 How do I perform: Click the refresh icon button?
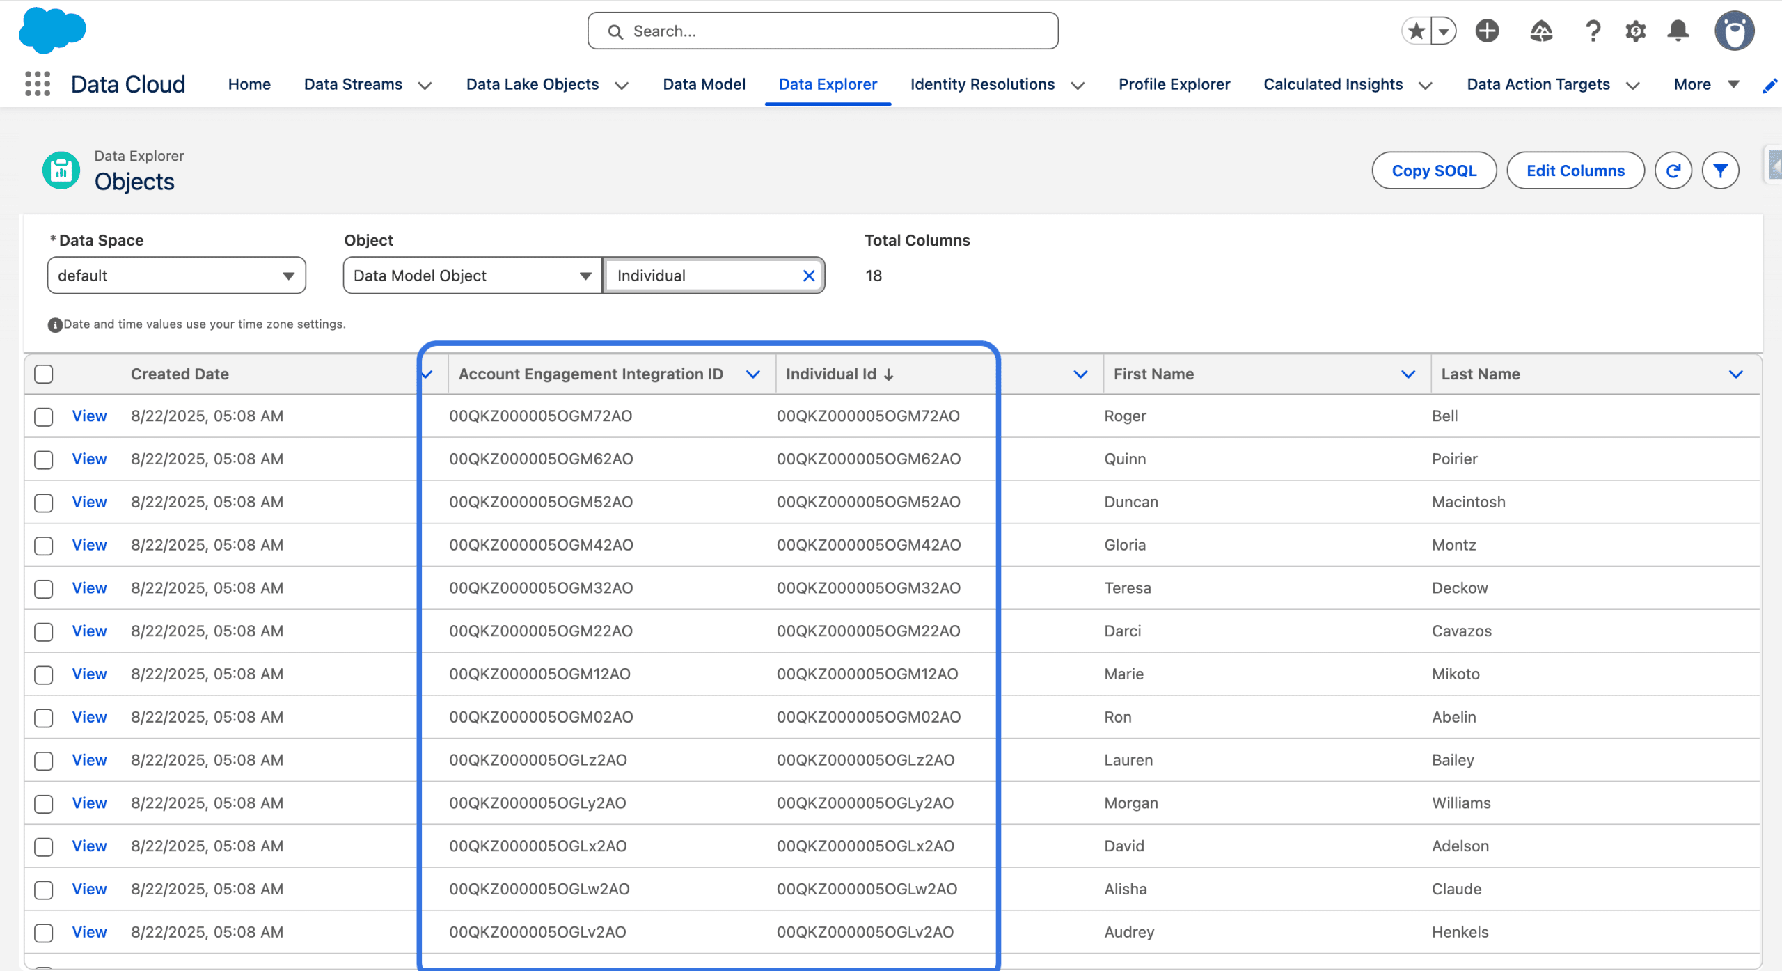click(x=1673, y=171)
